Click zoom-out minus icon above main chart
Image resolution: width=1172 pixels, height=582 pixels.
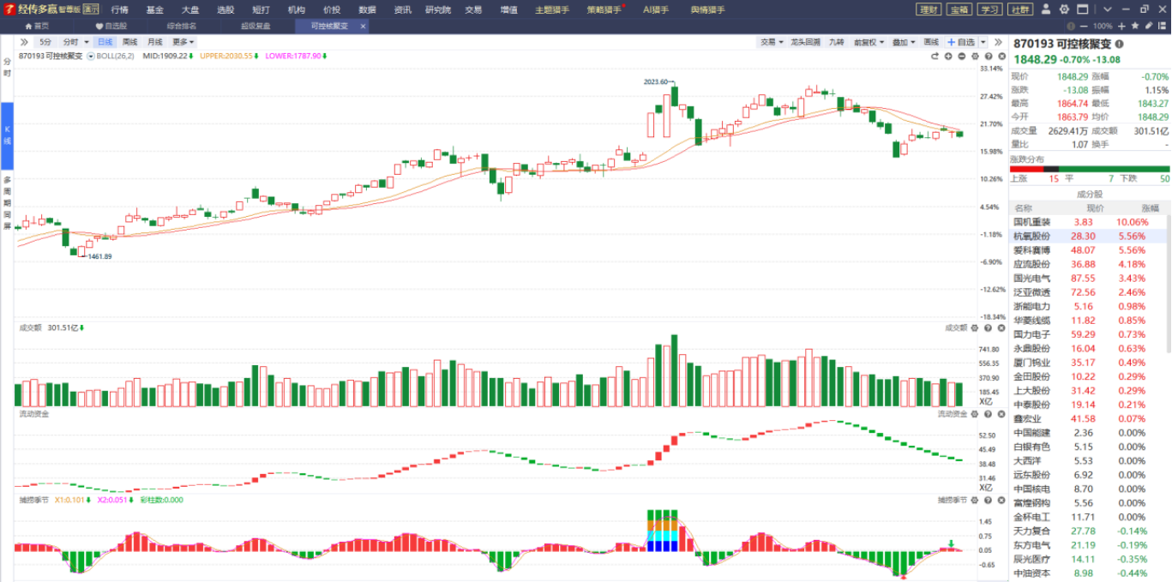pyautogui.click(x=962, y=56)
